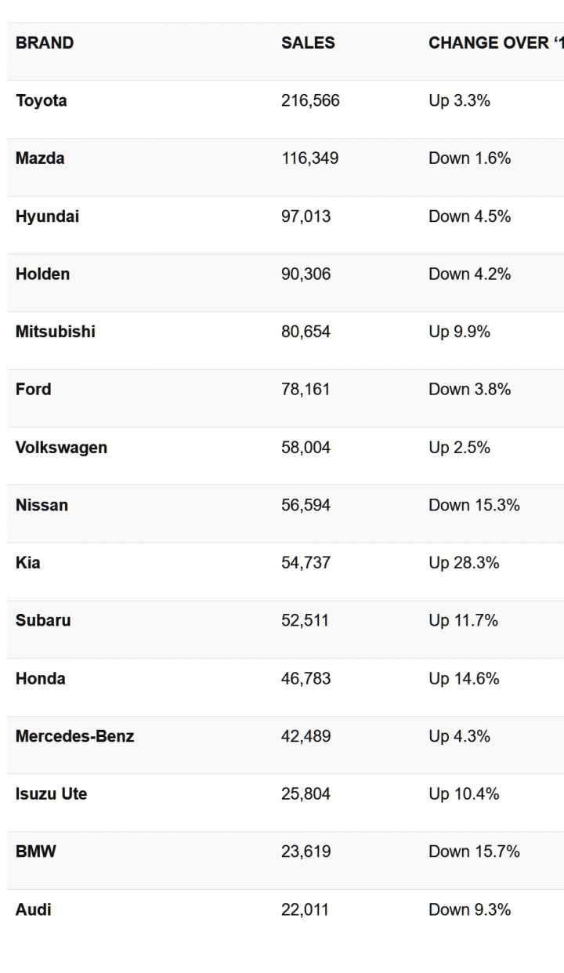The height and width of the screenshot is (973, 564).
Task: Select Toyota sales figure 216,566
Action: 311,100
